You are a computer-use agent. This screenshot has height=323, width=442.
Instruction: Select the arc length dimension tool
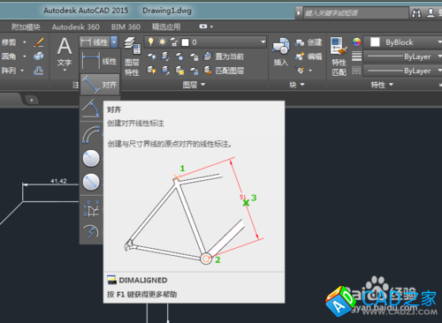91,134
